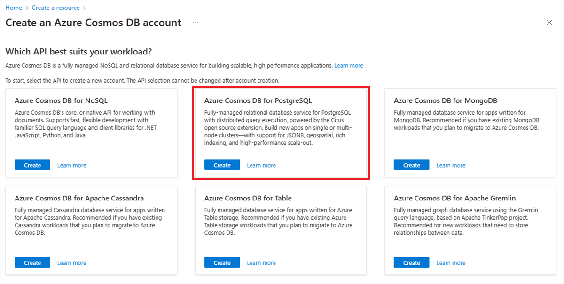The image size is (564, 284).
Task: Close the Create Azure Cosmos DB account page
Action: (549, 22)
